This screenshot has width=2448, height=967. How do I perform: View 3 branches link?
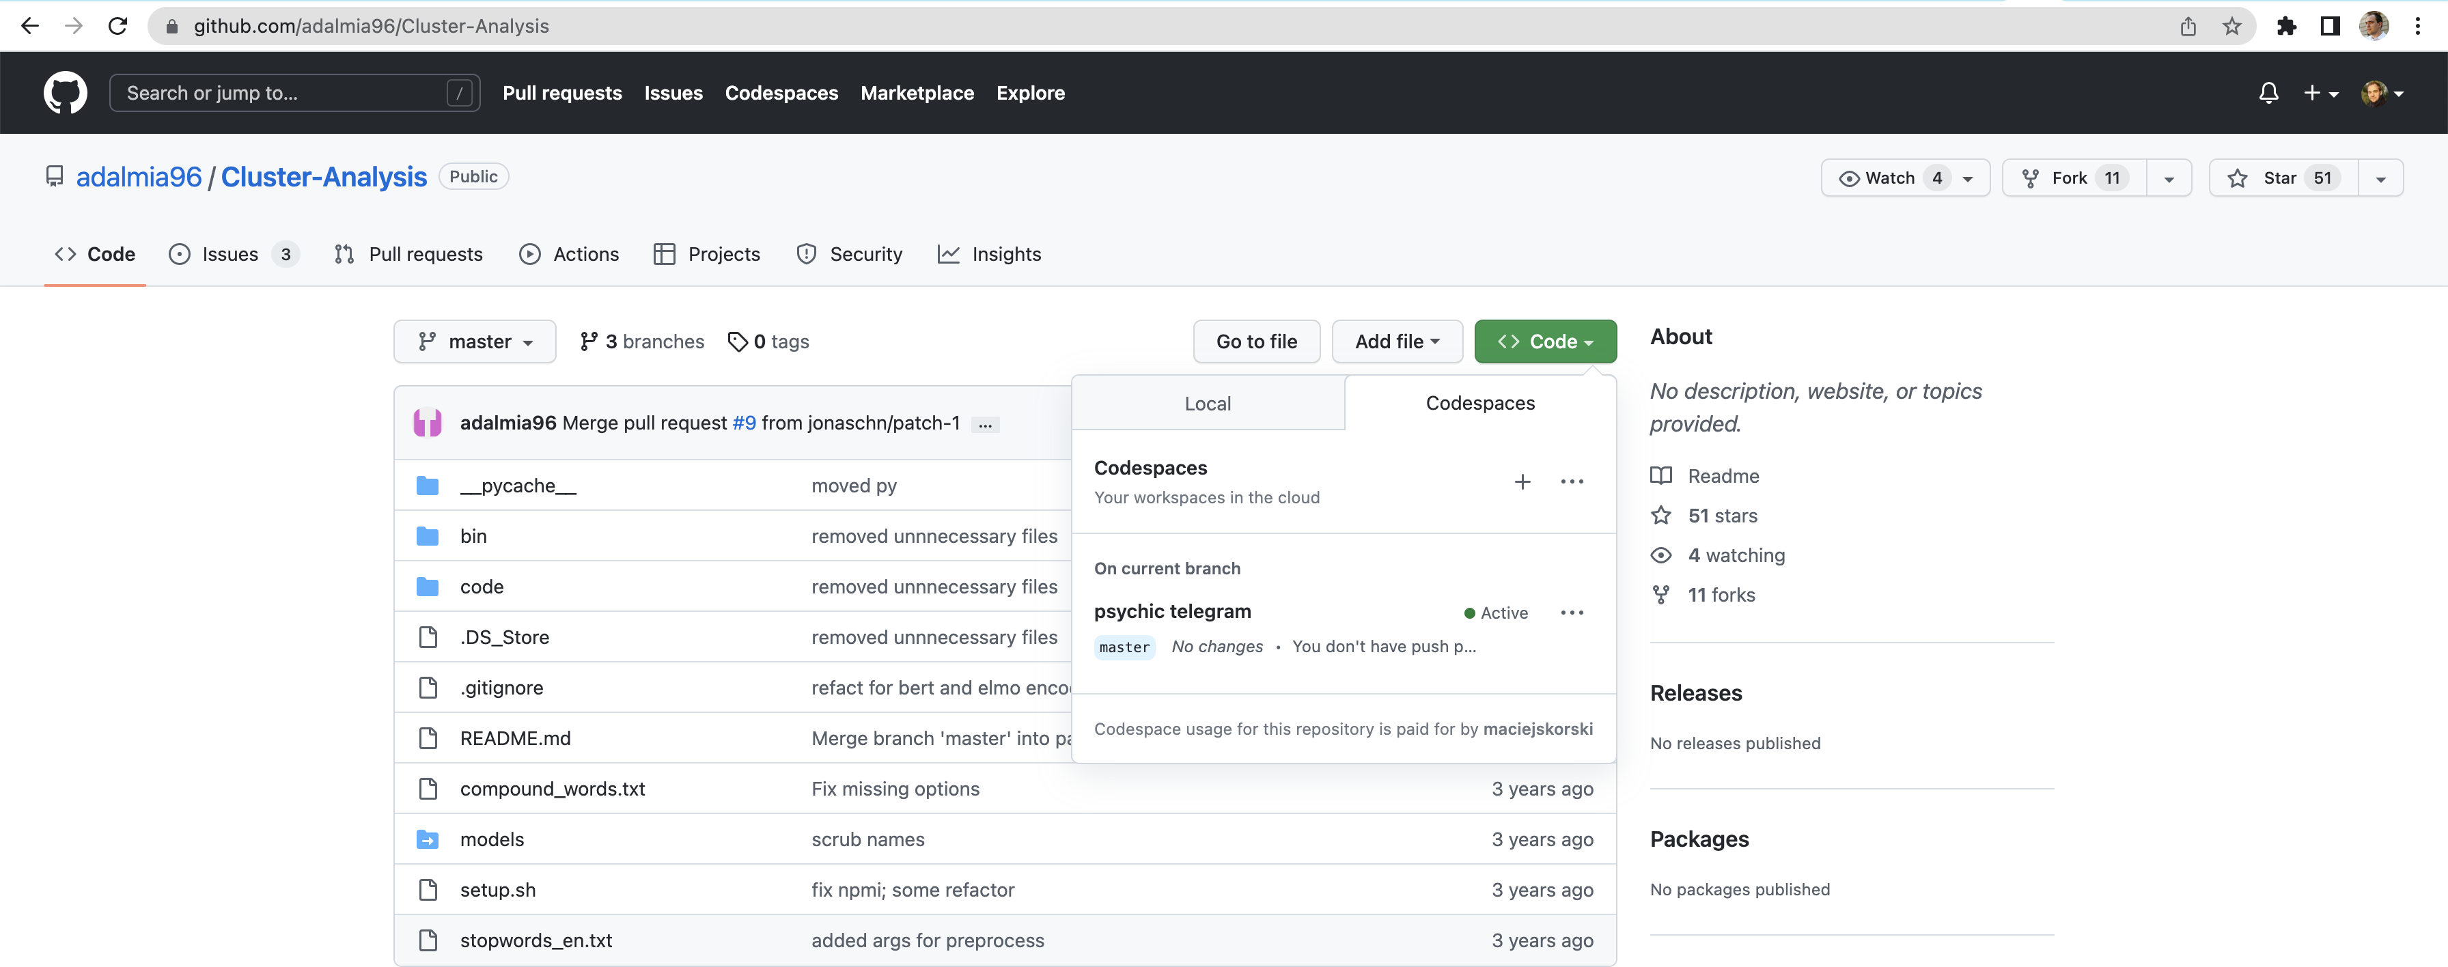pyautogui.click(x=643, y=341)
